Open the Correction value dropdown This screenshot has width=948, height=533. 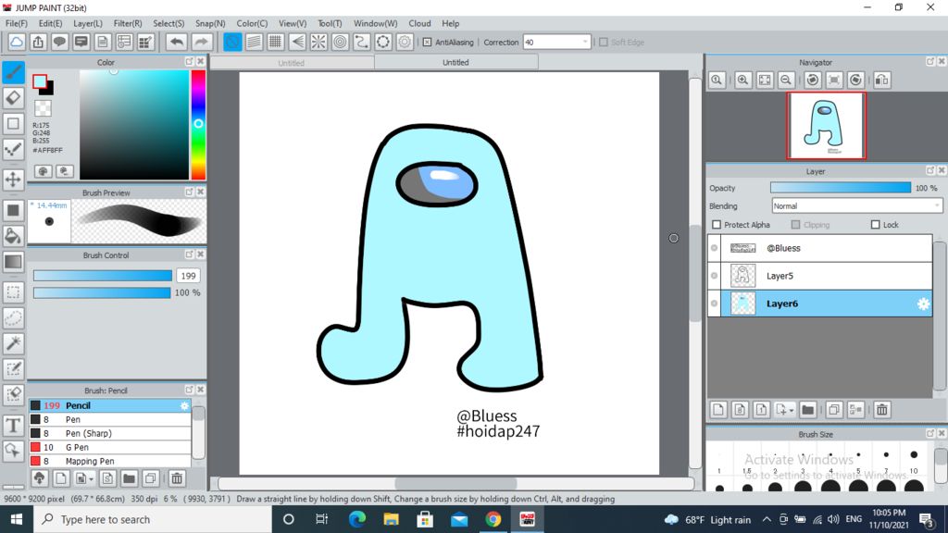[x=556, y=43]
